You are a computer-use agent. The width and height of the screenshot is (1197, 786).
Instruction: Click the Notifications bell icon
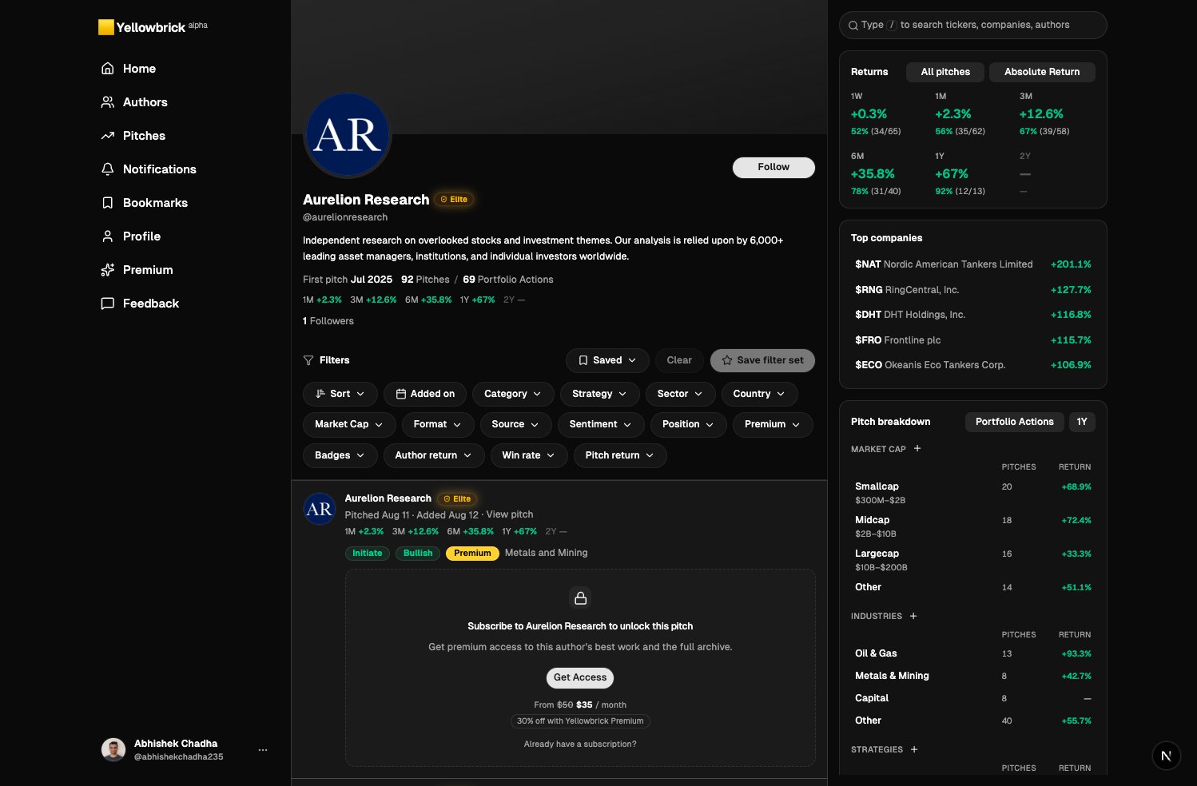coord(108,169)
